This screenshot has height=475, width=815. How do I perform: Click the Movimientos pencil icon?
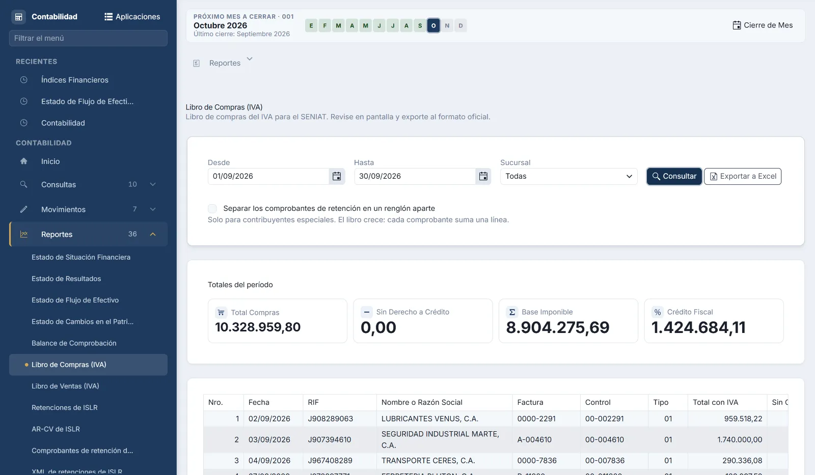click(x=23, y=209)
